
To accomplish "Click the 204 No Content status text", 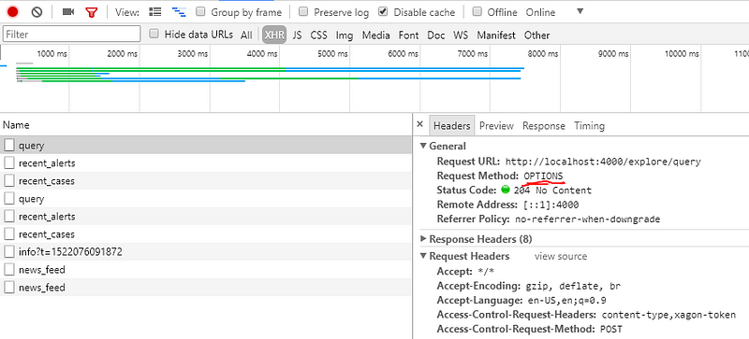I will [x=552, y=191].
